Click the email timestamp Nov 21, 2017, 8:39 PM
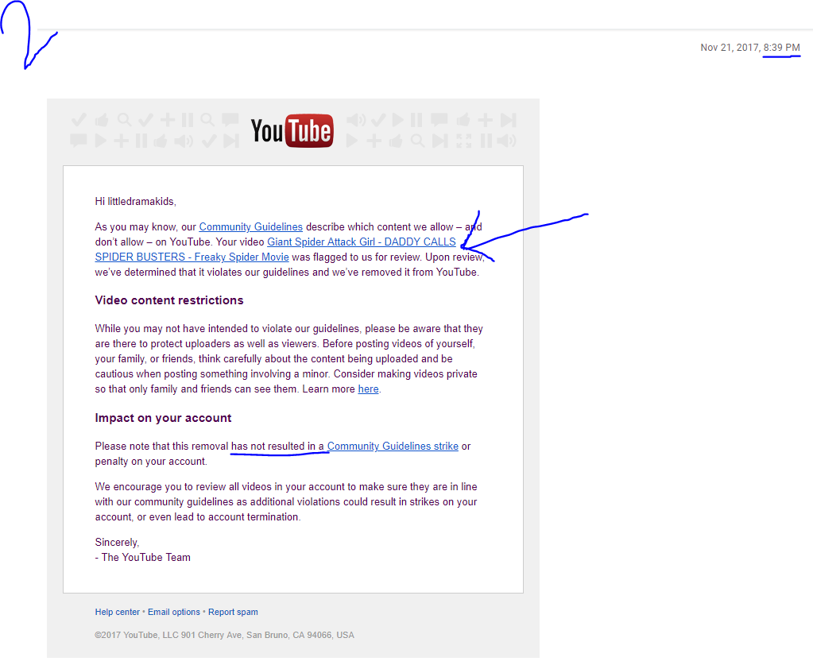This screenshot has height=669, width=813. point(750,48)
